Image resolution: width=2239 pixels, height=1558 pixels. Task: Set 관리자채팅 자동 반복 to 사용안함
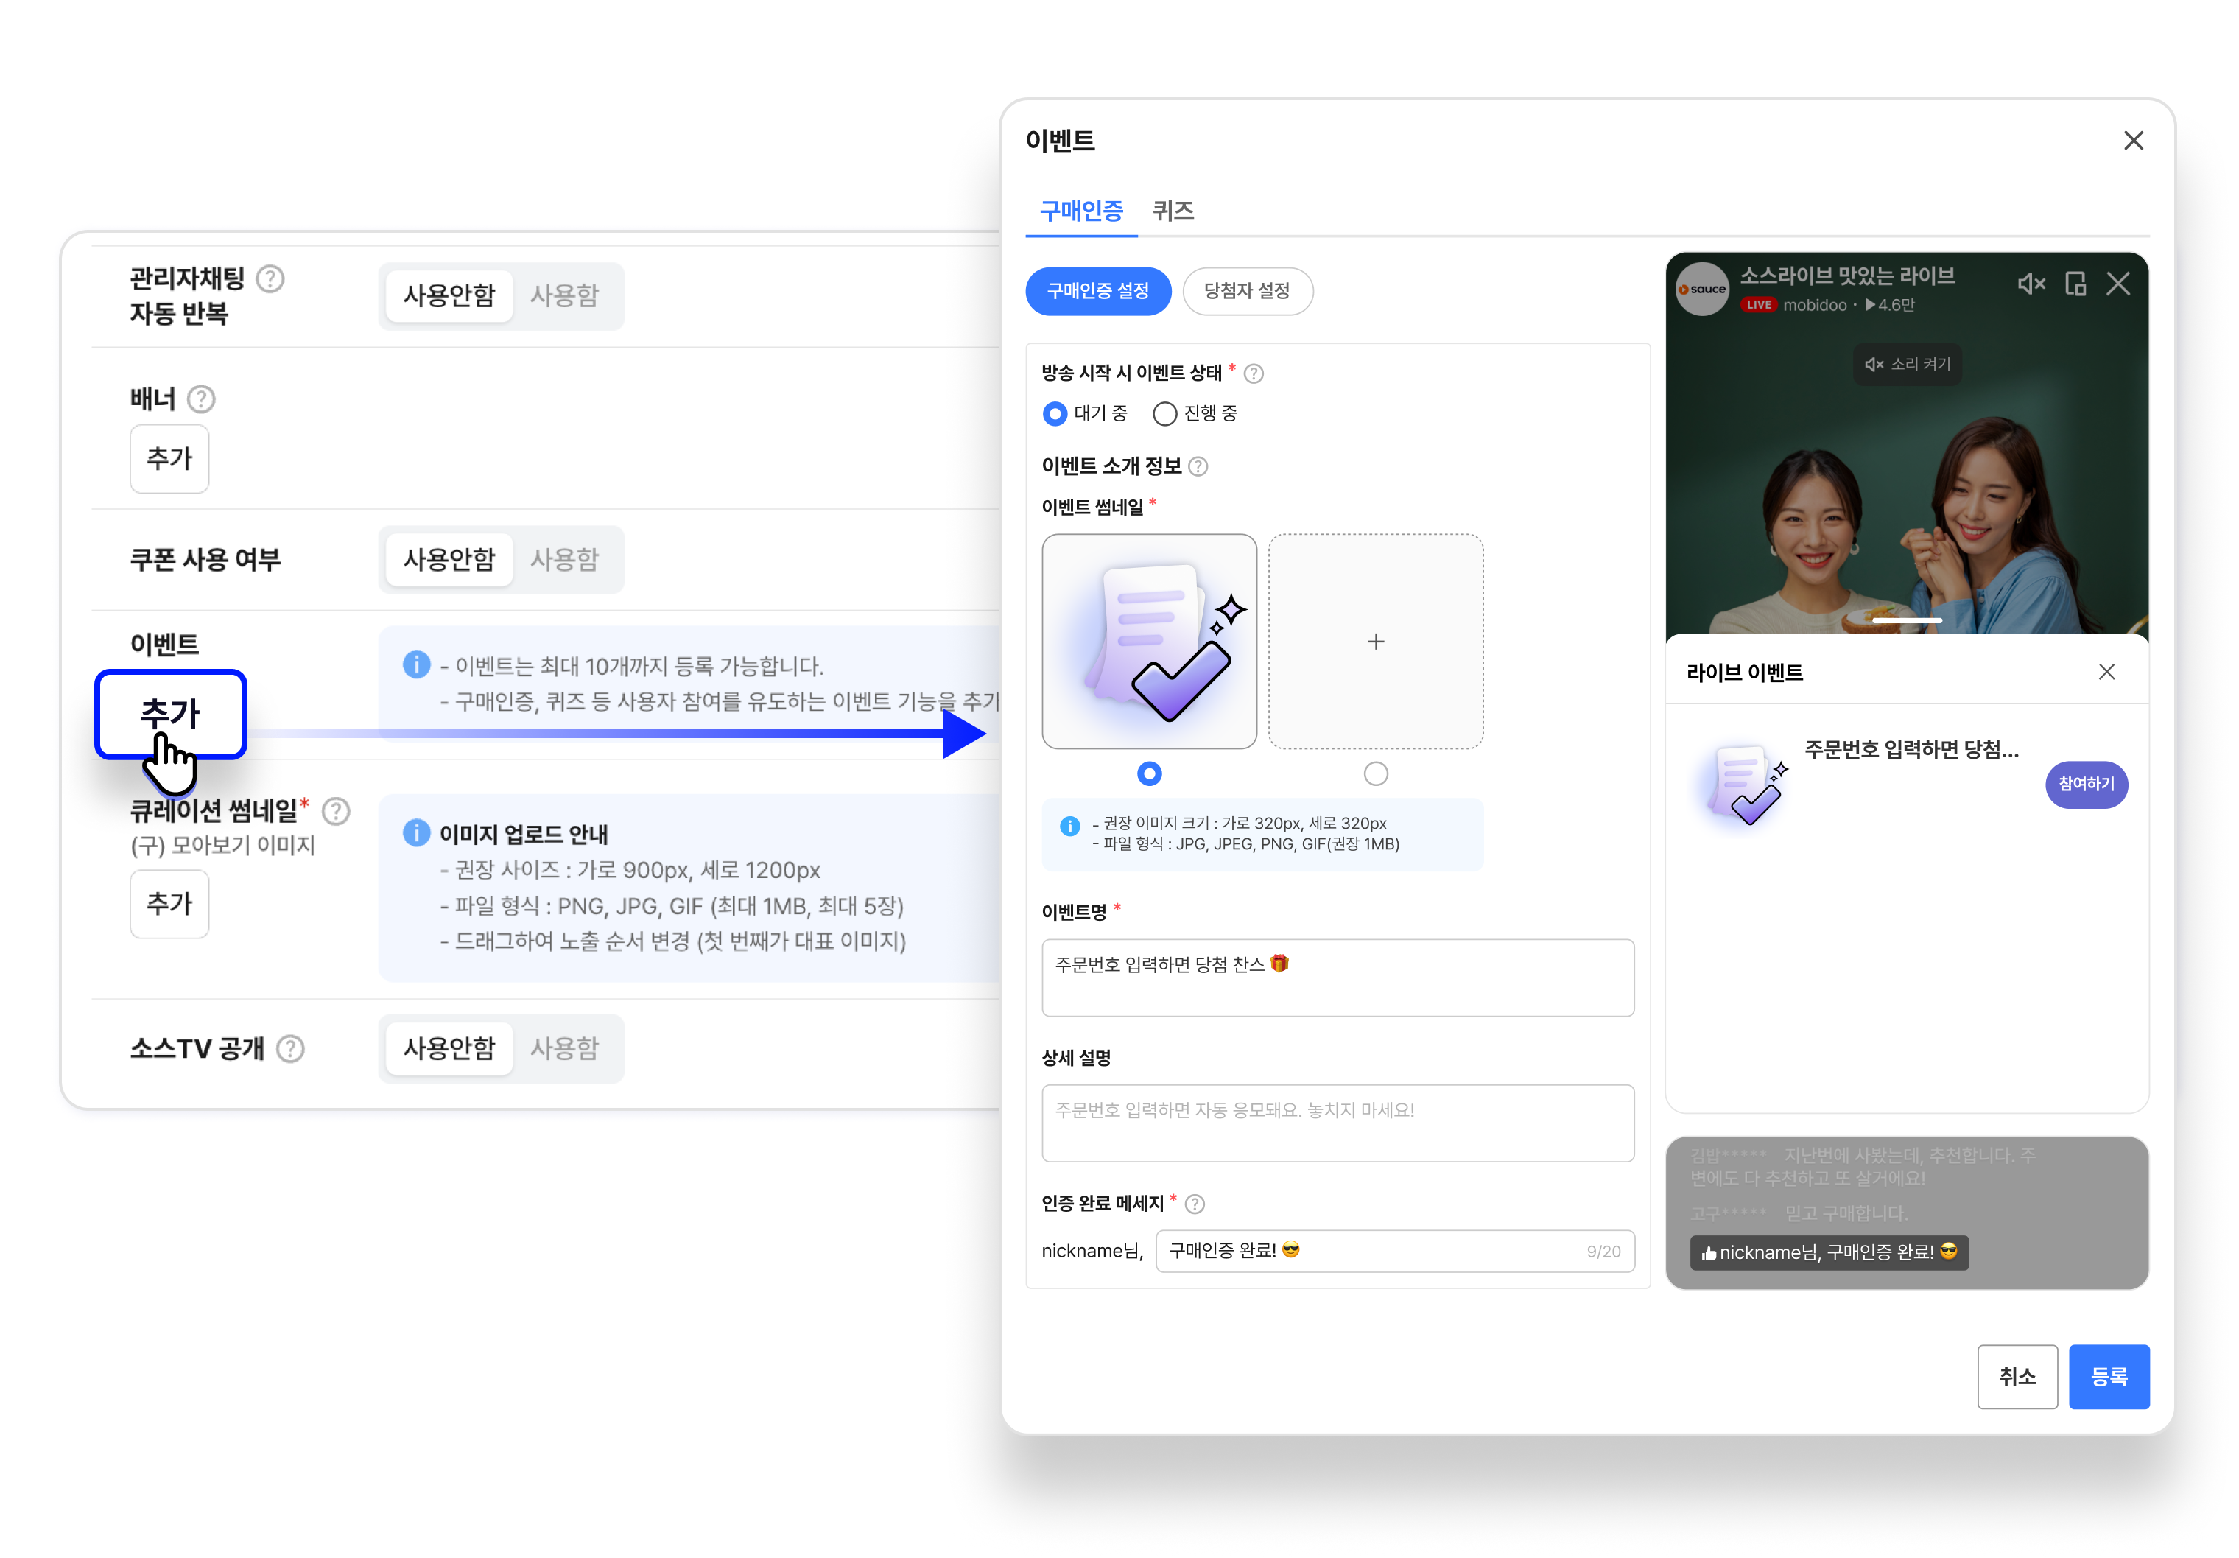[x=449, y=295]
